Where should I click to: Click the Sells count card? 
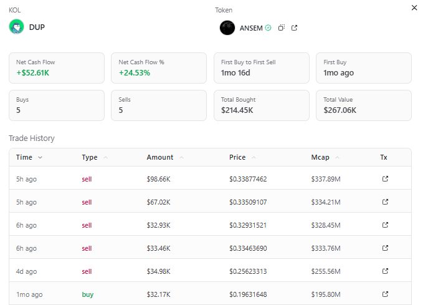(x=159, y=105)
